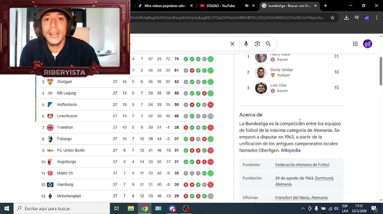Show hidden system tray icons
This screenshot has height=214, width=383.
pyautogui.click(x=303, y=209)
